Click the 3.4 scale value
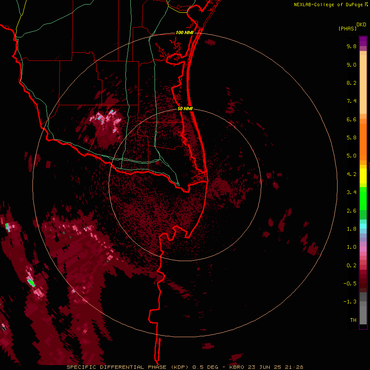The image size is (370, 370). (x=351, y=192)
